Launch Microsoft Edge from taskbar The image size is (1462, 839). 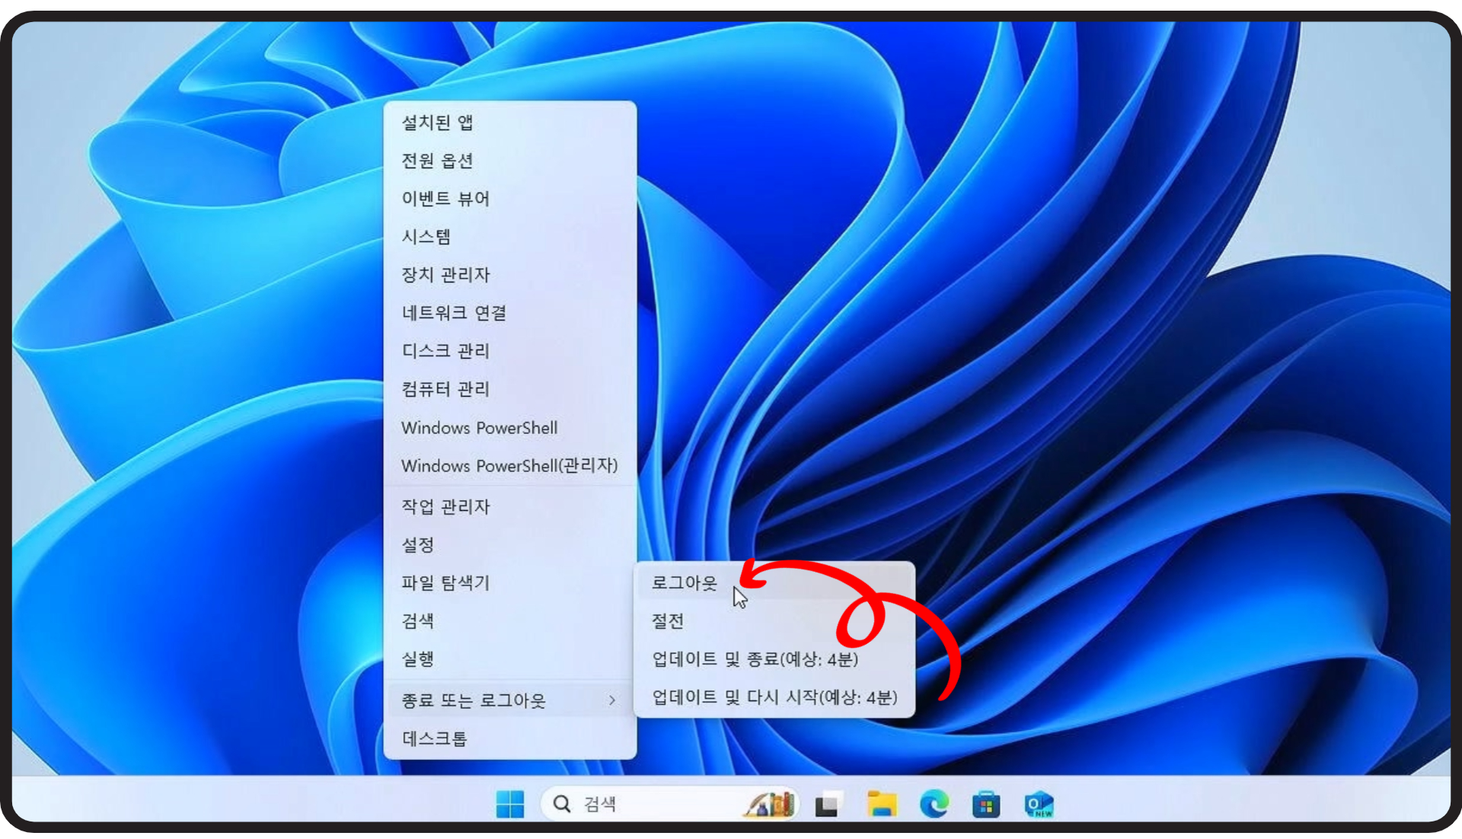pos(934,804)
